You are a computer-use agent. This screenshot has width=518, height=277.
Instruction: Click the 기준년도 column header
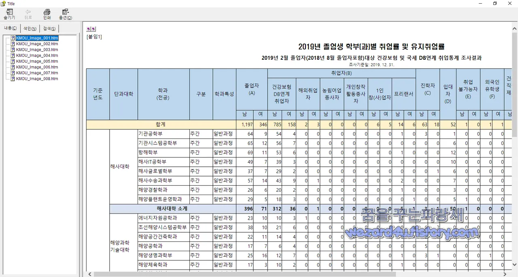point(98,94)
